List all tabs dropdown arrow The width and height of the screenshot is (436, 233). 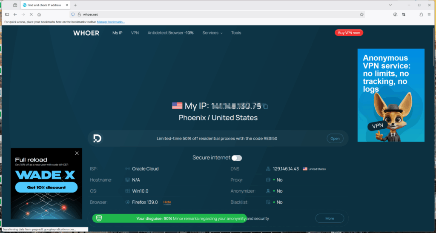click(x=390, y=5)
